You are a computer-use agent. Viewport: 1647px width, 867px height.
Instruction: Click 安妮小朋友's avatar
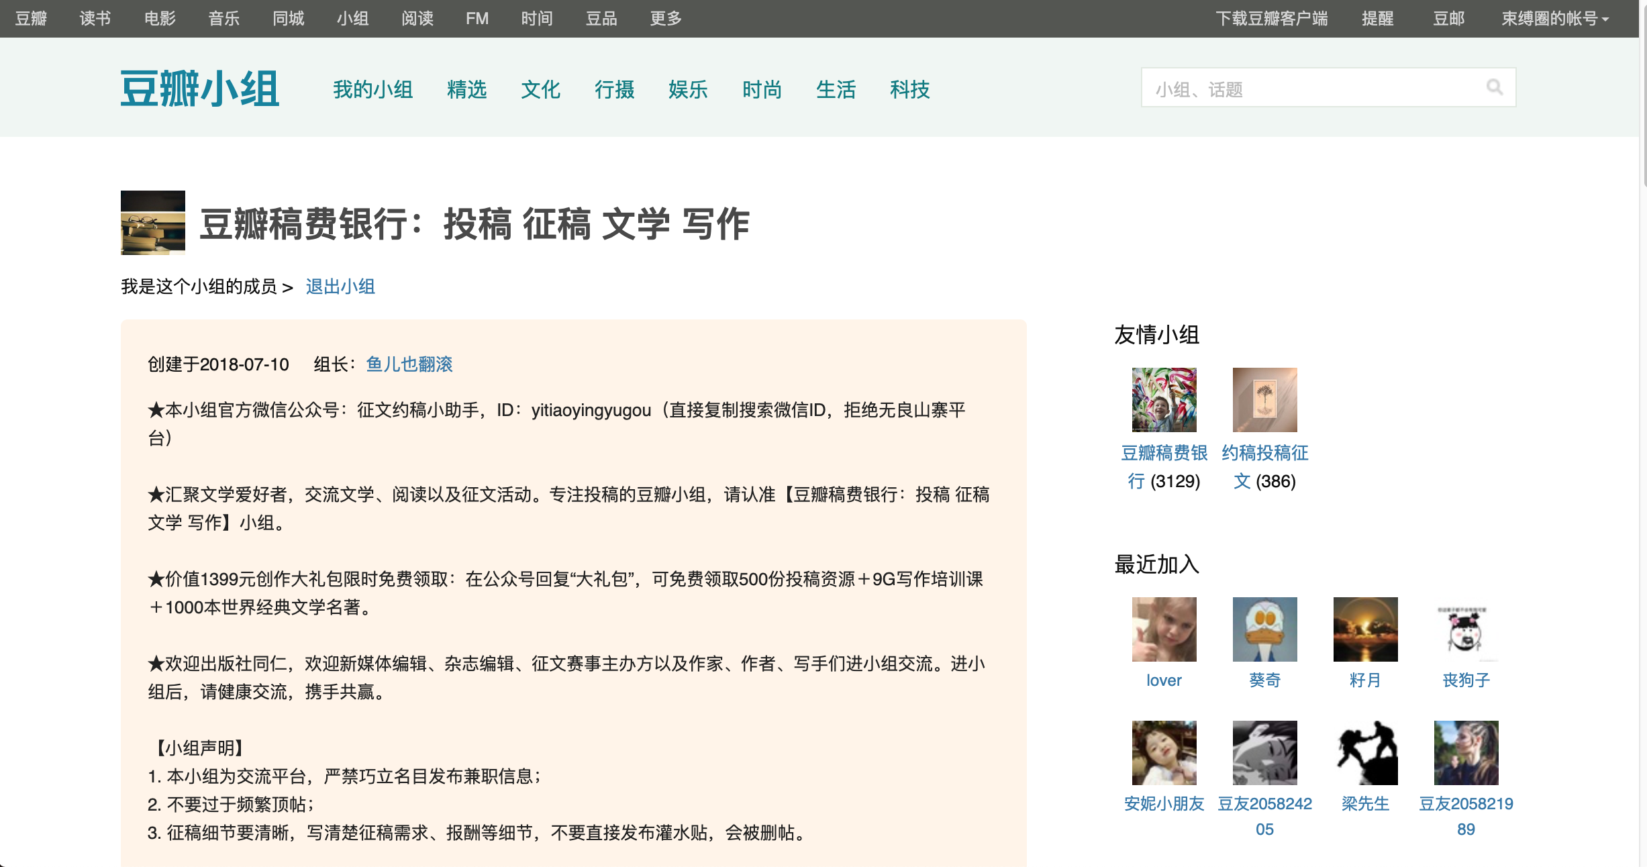[1164, 753]
